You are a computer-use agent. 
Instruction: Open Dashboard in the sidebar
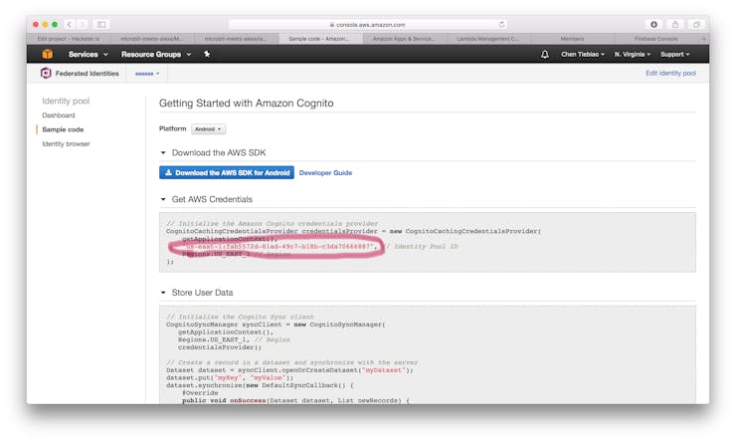(59, 115)
